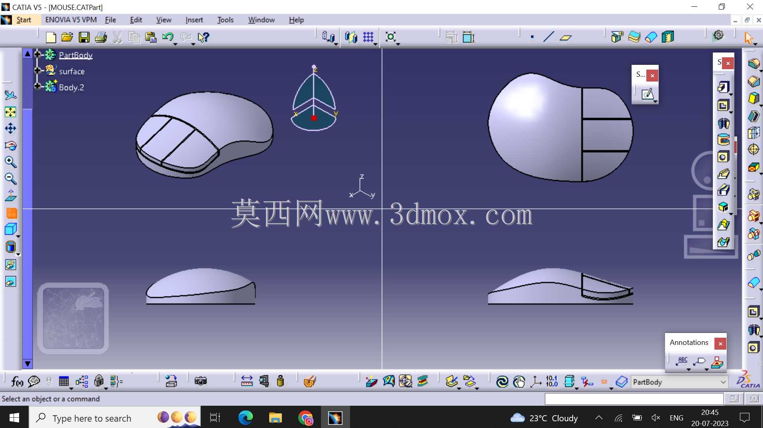Select the Line creation tool
763x428 pixels.
549,37
